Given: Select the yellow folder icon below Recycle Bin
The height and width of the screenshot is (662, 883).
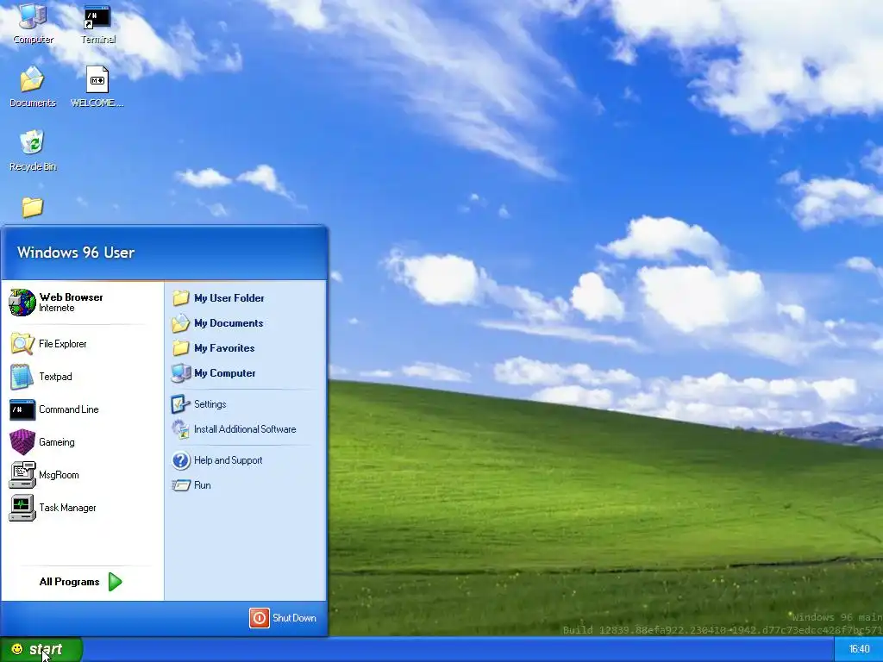Looking at the screenshot, I should pyautogui.click(x=33, y=207).
